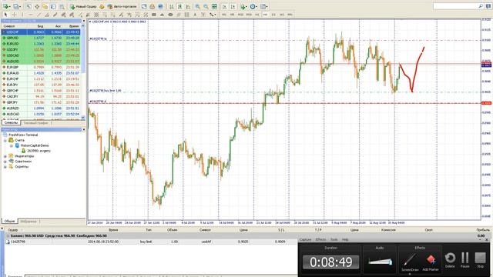Select GBPUSD row in Market Watch
Screen dimensions: 493x277
coord(41,38)
